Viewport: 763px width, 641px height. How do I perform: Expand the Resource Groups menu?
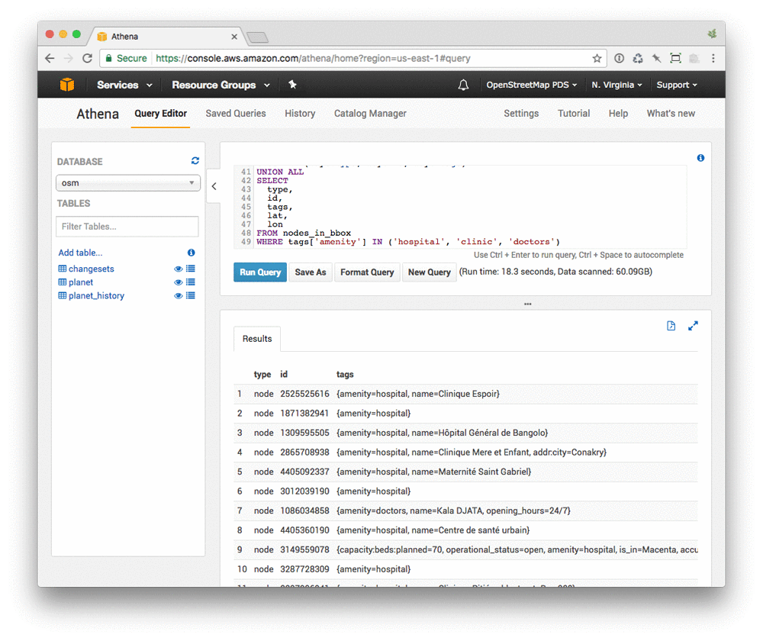[x=221, y=85]
